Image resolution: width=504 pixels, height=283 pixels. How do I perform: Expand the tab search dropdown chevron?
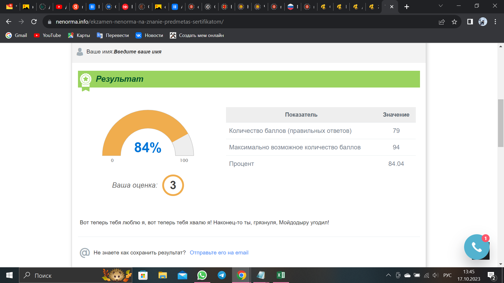(x=441, y=6)
